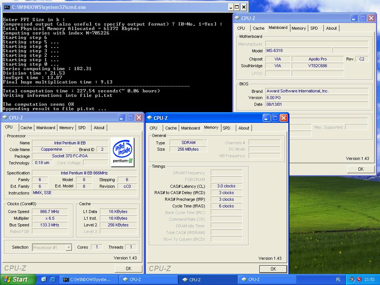Maximize the cmd.exe window
380x285 pixels.
click(x=237, y=7)
